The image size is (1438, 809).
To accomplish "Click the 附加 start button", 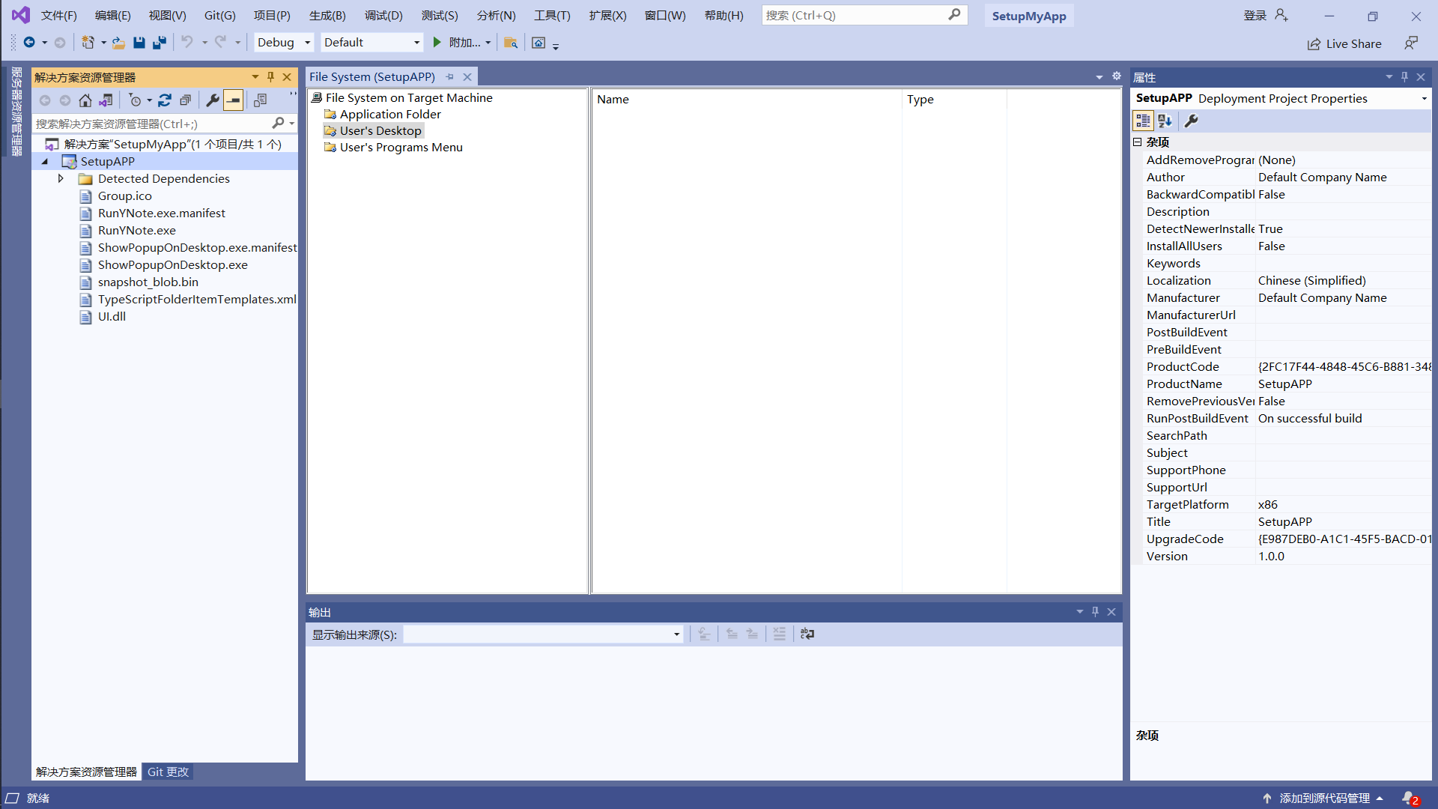I will pyautogui.click(x=458, y=43).
